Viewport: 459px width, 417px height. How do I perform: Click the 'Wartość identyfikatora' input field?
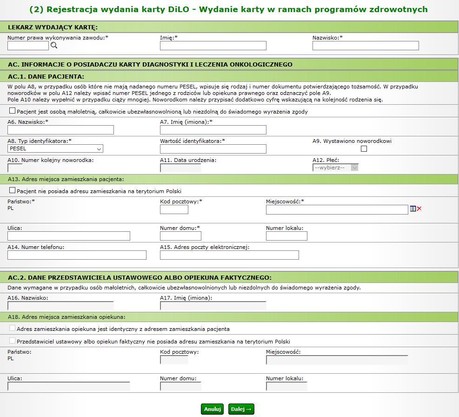point(213,149)
